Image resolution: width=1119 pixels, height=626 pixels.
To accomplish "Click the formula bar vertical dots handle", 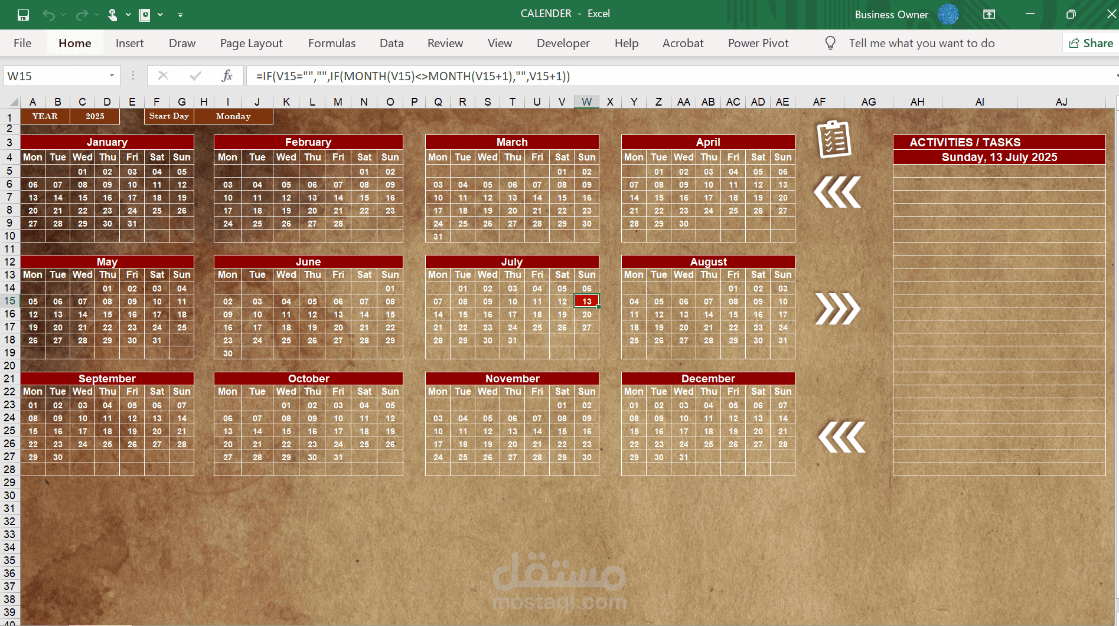I will pyautogui.click(x=133, y=76).
